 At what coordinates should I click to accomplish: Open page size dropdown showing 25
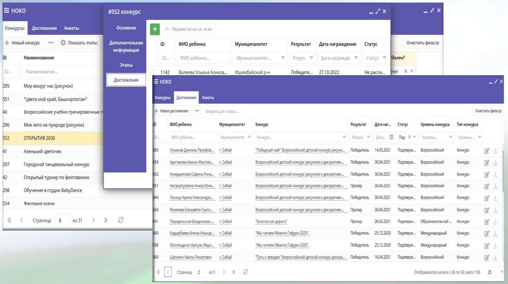pyautogui.click(x=502, y=272)
